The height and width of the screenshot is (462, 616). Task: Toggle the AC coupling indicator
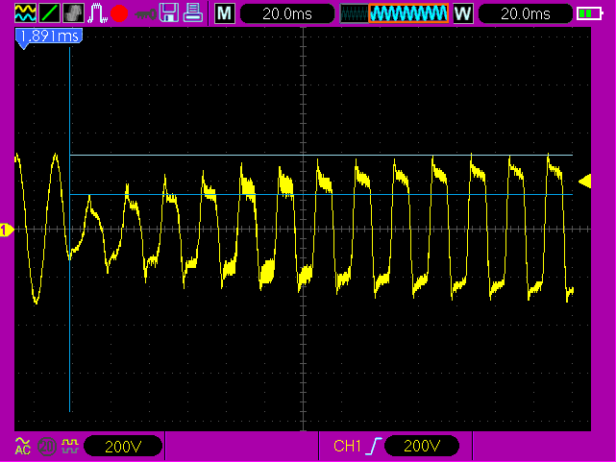pyautogui.click(x=23, y=446)
